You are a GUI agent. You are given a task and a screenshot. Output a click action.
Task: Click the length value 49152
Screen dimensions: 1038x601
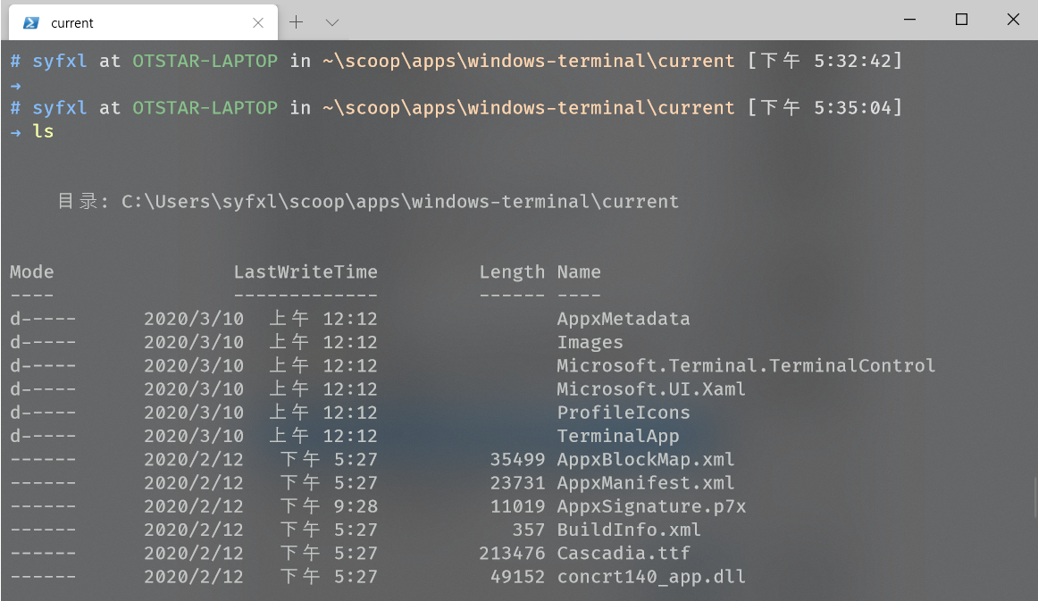[x=517, y=577]
